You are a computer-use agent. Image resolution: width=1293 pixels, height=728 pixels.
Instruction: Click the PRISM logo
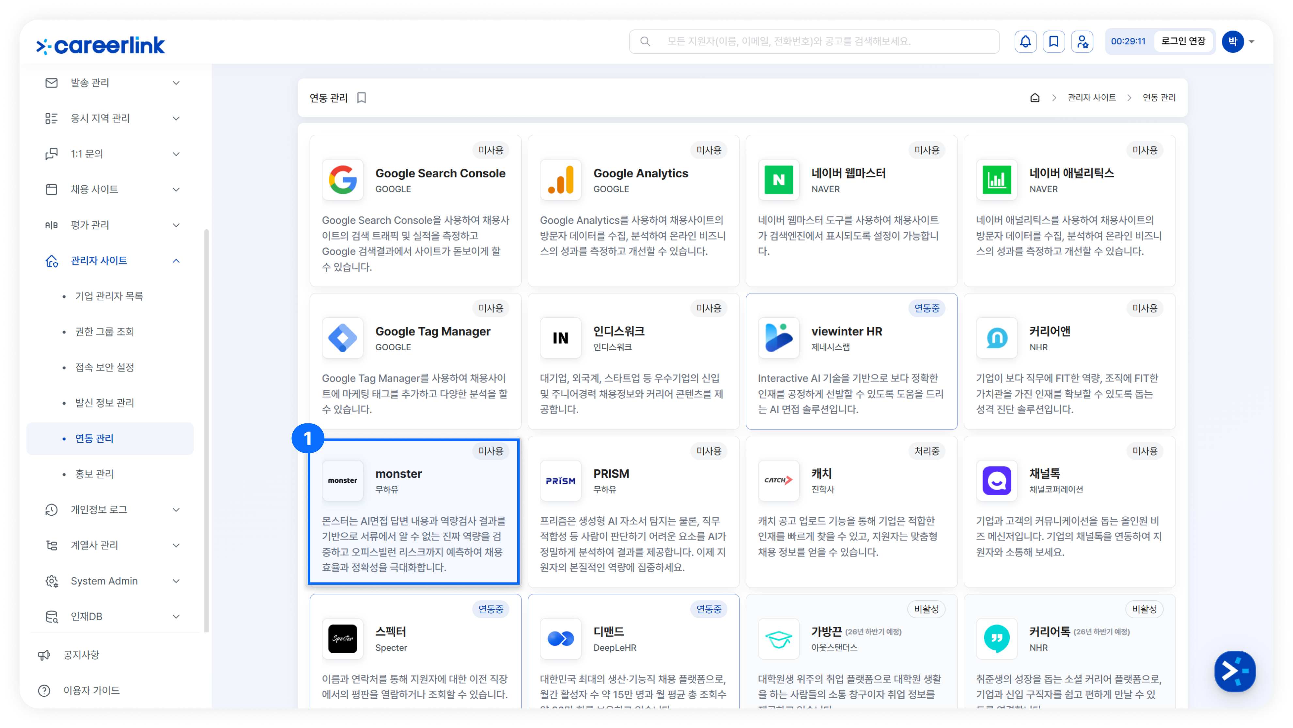coord(561,480)
